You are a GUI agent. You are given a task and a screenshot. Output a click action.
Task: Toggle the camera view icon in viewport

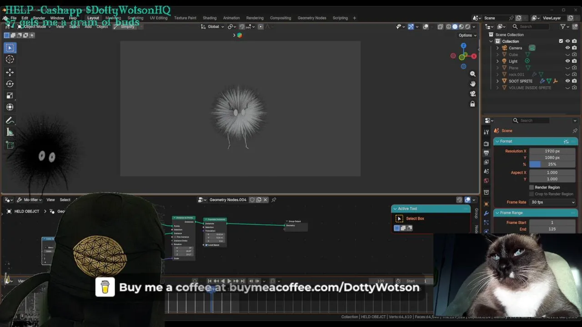(x=473, y=94)
